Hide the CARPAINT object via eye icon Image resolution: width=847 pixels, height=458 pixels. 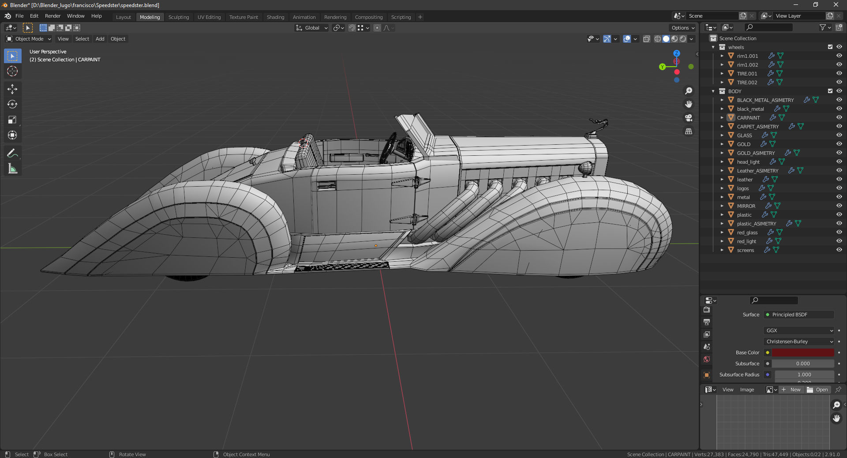coord(839,118)
